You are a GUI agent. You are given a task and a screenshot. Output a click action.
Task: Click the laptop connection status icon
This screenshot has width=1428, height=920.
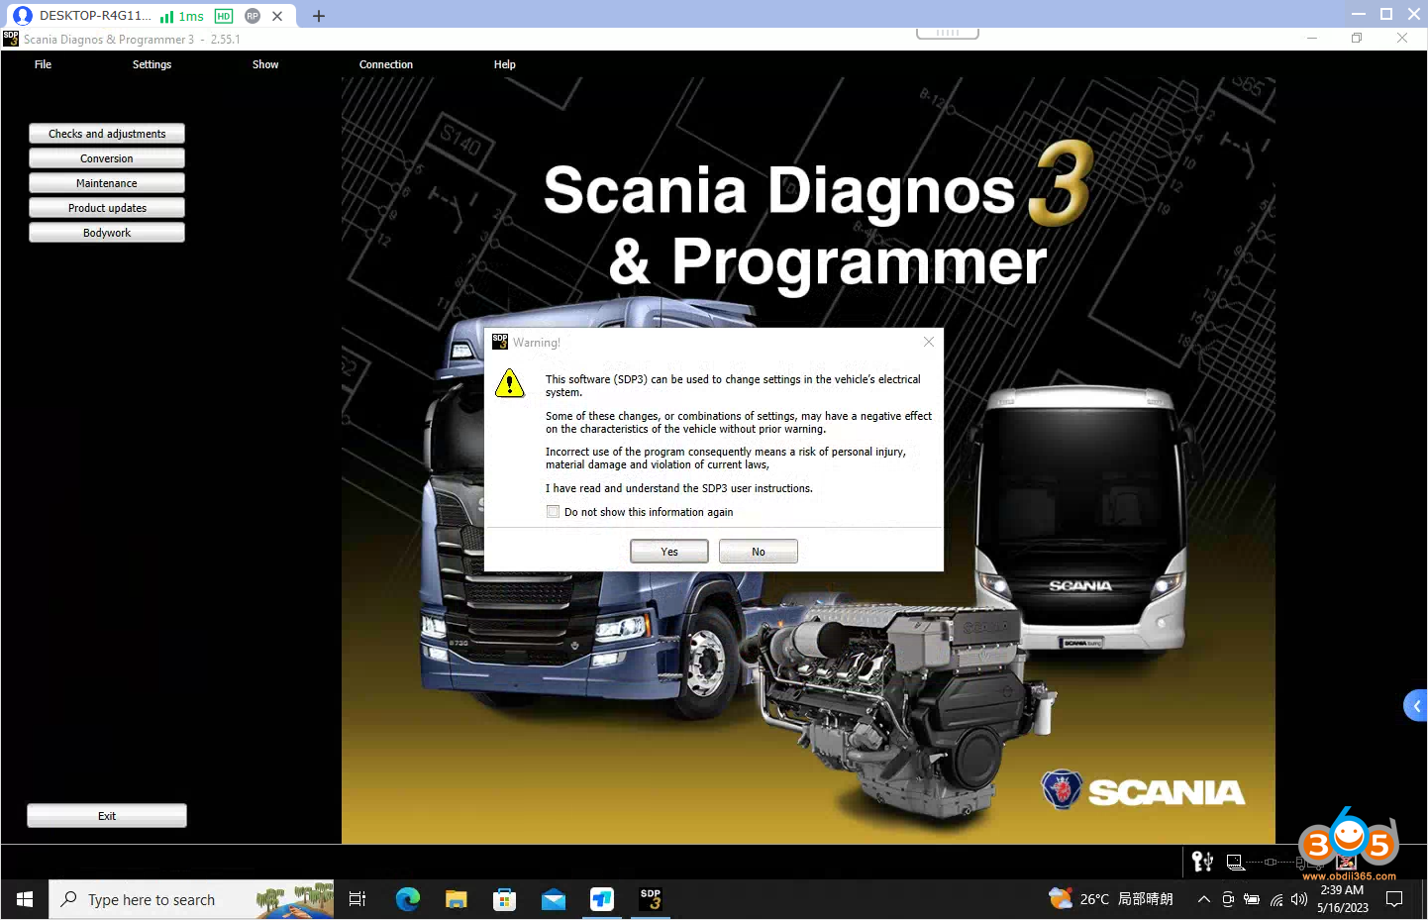[x=1235, y=863]
